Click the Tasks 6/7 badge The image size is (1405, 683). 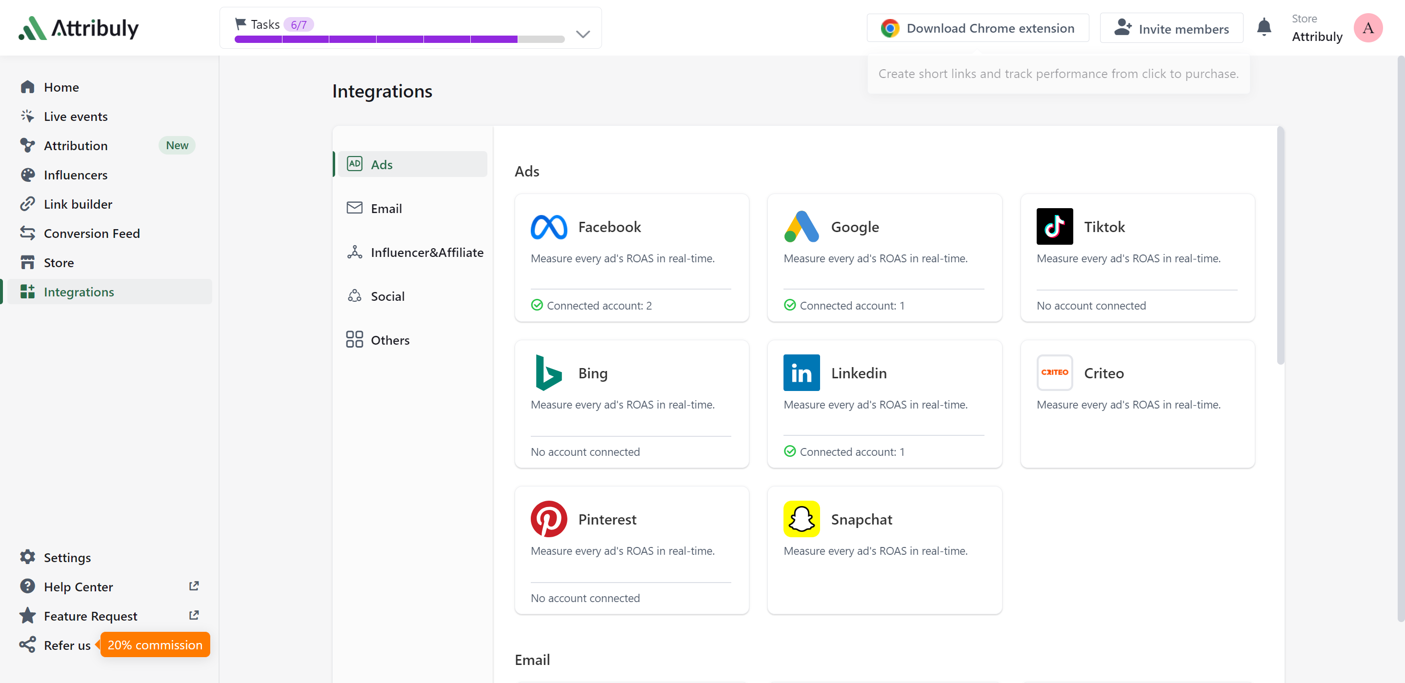299,24
